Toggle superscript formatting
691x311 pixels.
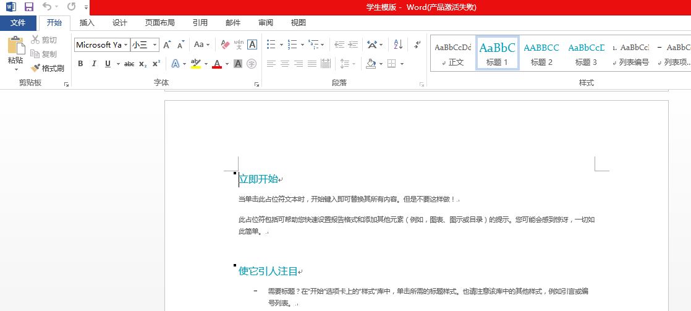pyautogui.click(x=156, y=64)
